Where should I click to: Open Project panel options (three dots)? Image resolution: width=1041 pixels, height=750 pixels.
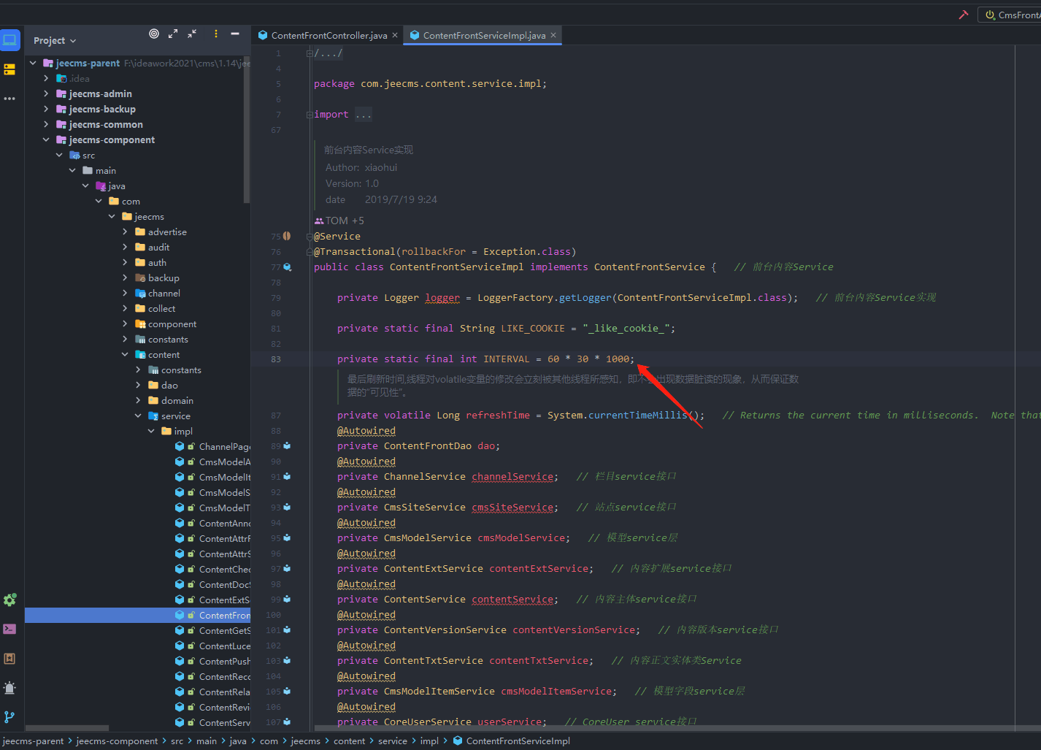pyautogui.click(x=216, y=34)
